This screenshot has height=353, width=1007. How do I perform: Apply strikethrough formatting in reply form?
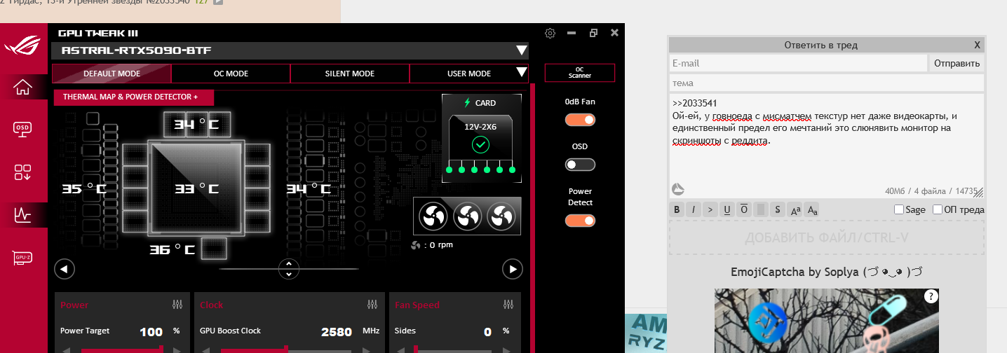pyautogui.click(x=777, y=209)
